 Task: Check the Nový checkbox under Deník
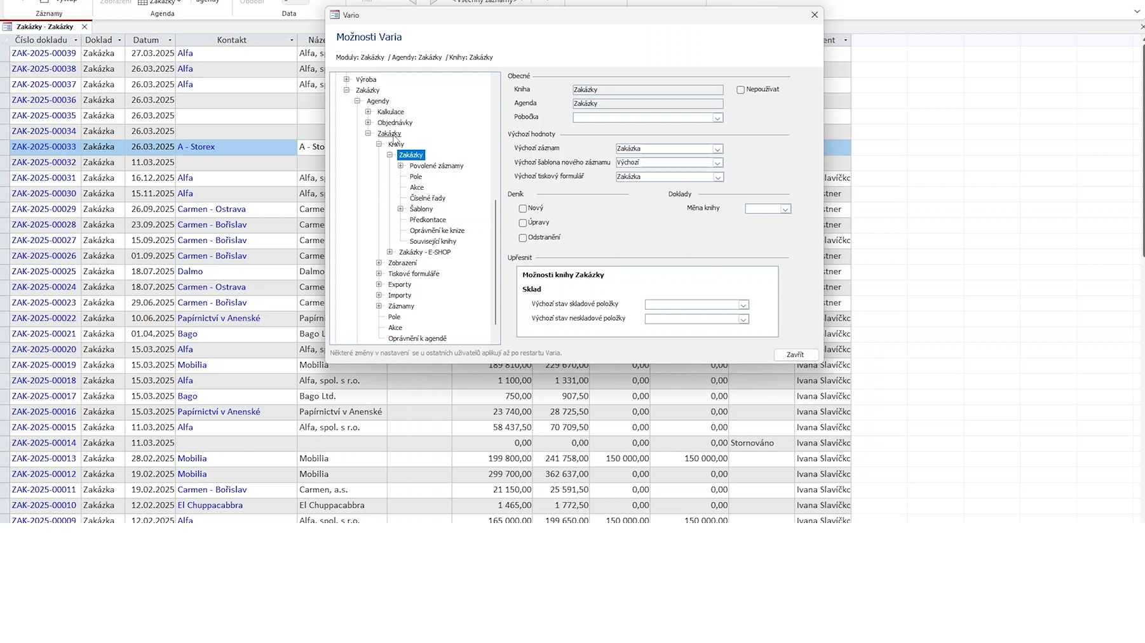(x=523, y=208)
